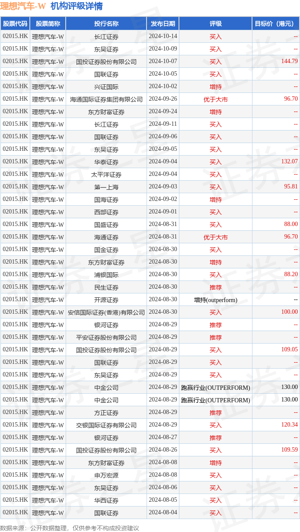Viewport: 300px width, 532px height.
Task: Click 推荐 rating in 民生证券 row
Action: pos(215,287)
